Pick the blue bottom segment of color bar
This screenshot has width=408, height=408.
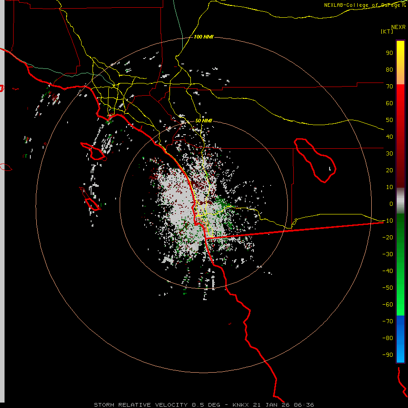pos(400,339)
